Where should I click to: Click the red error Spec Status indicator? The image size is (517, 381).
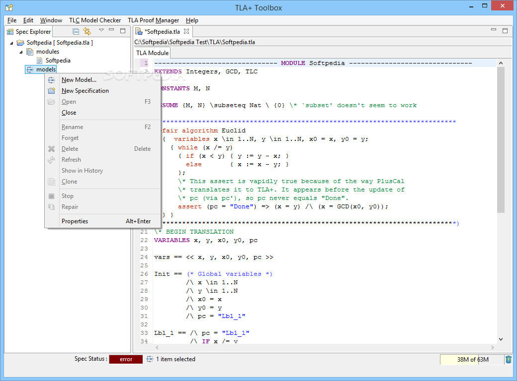coord(126,359)
